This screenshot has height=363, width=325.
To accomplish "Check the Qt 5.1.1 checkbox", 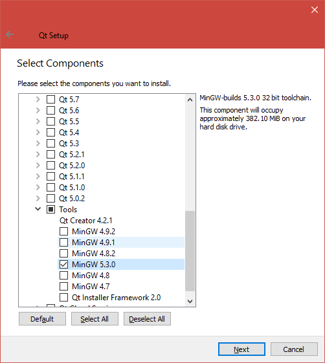I will tap(50, 176).
